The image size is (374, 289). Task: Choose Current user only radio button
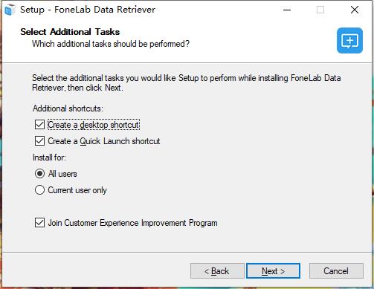click(x=39, y=190)
